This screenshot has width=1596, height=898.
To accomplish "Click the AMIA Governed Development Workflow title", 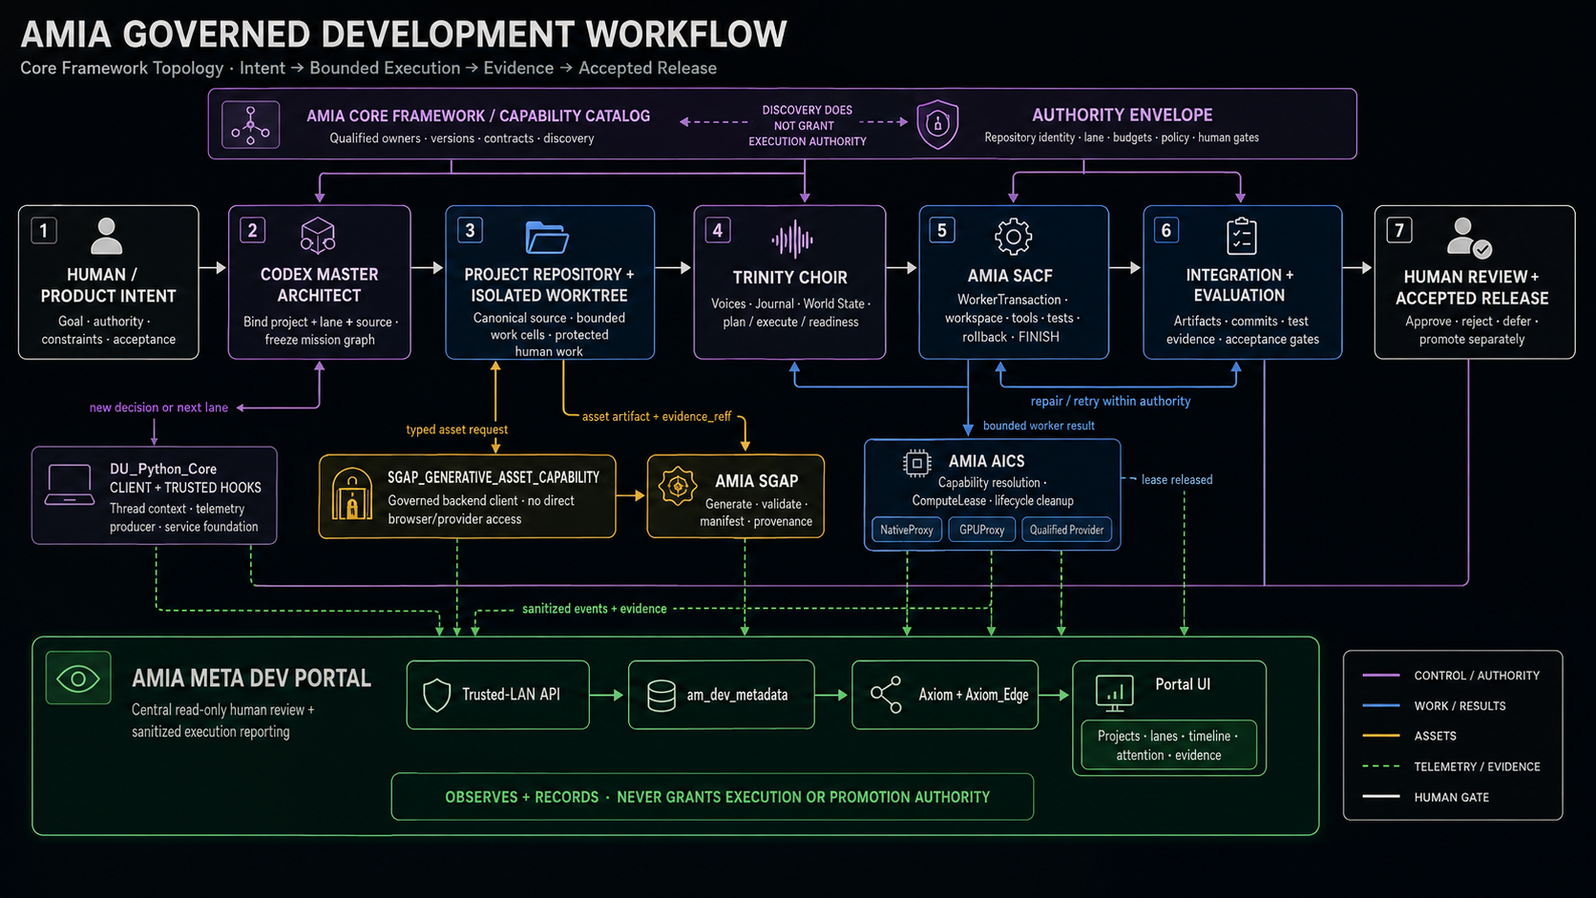I will click(x=404, y=34).
